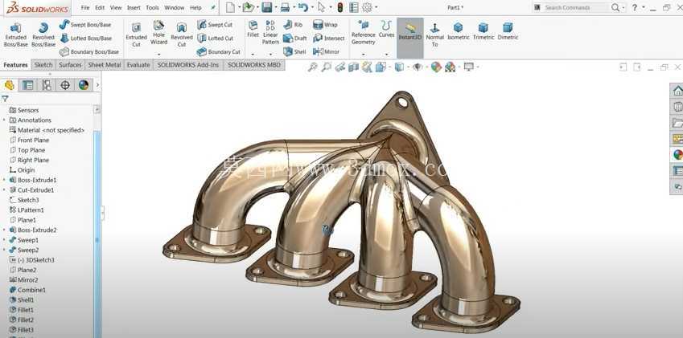This screenshot has width=683, height=338.
Task: Open the Window menu
Action: click(175, 8)
